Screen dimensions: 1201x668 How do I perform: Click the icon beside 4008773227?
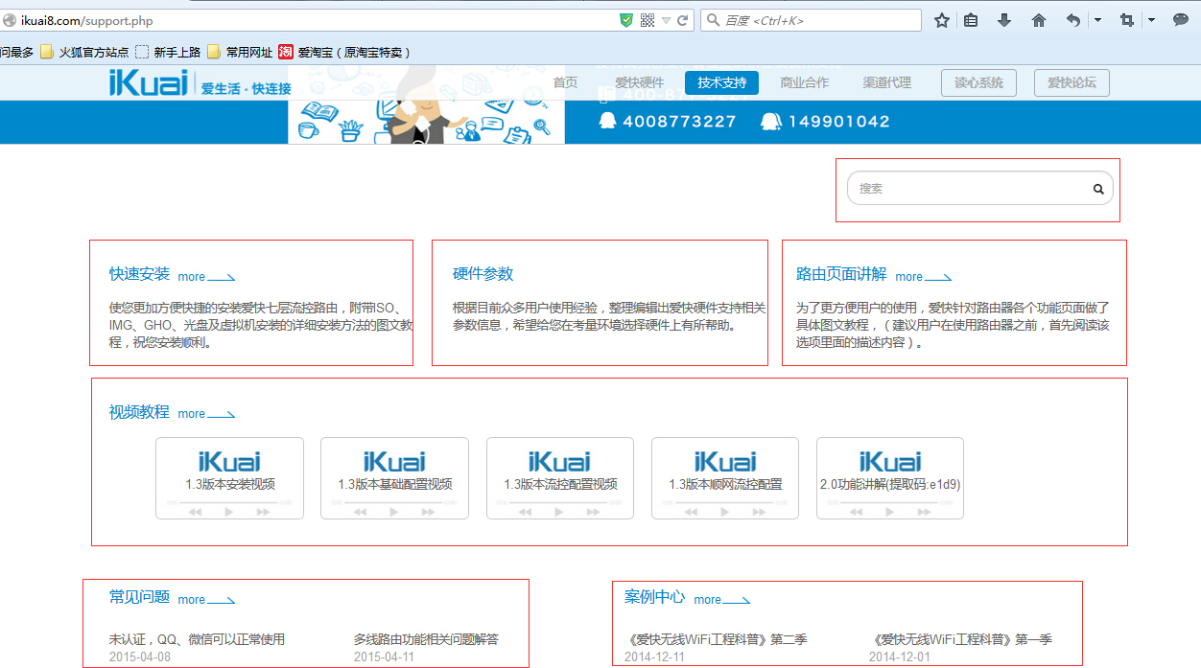[x=607, y=121]
